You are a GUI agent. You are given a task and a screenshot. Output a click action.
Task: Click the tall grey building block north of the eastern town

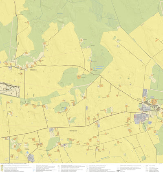click(145, 93)
